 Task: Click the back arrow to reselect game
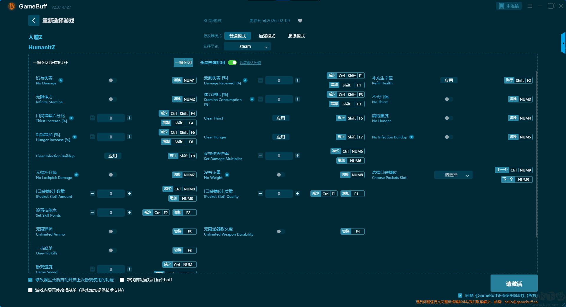click(34, 20)
